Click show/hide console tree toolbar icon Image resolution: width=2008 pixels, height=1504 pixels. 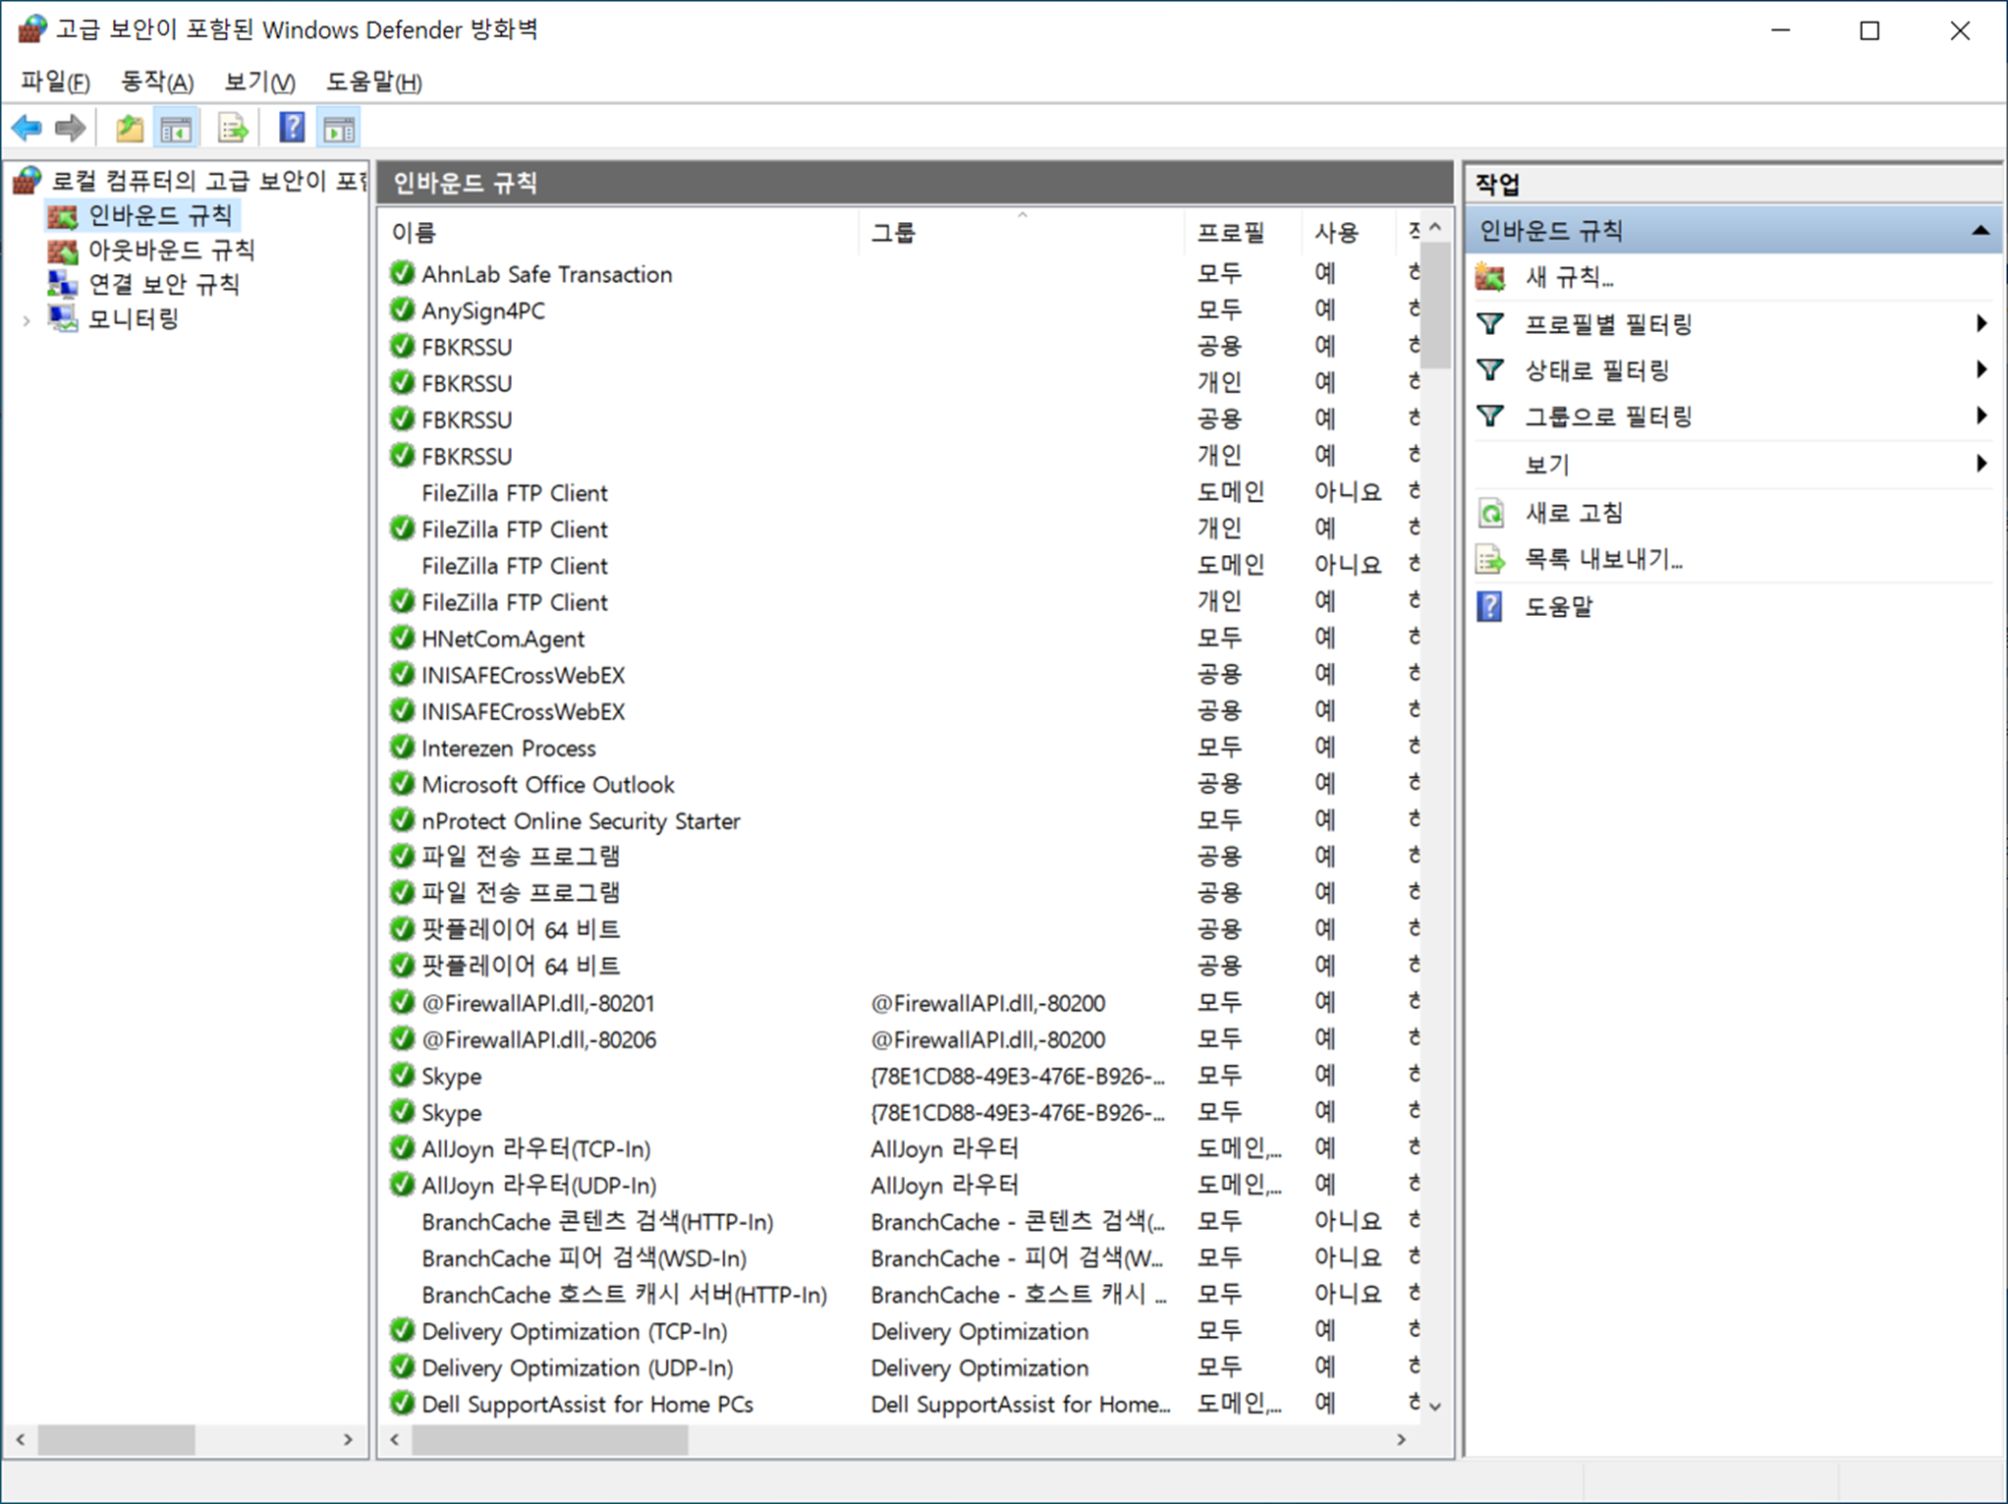point(177,128)
